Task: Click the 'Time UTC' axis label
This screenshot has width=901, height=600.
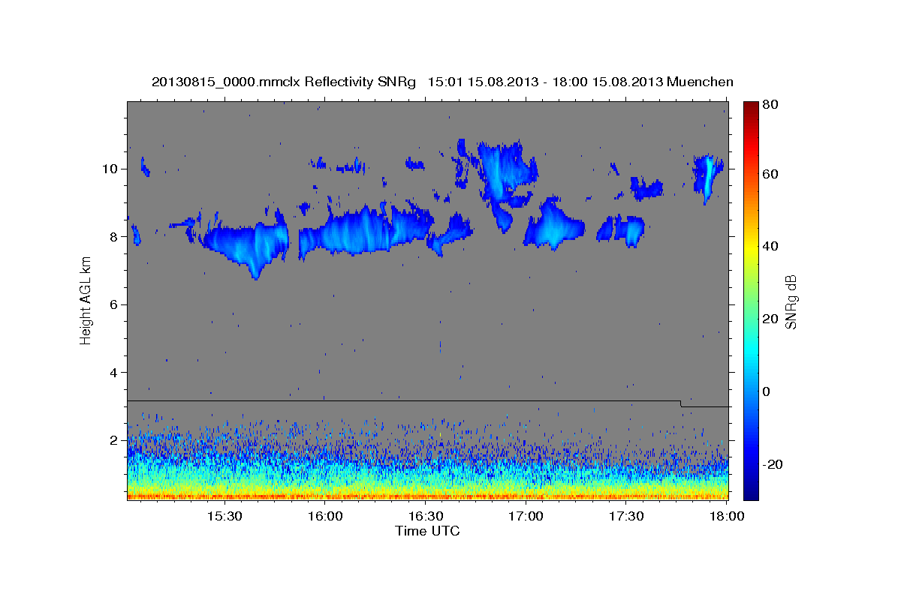Action: pyautogui.click(x=427, y=531)
